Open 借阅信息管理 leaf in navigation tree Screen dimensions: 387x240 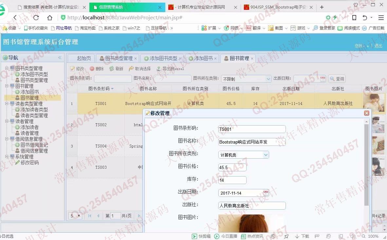(x=34, y=151)
